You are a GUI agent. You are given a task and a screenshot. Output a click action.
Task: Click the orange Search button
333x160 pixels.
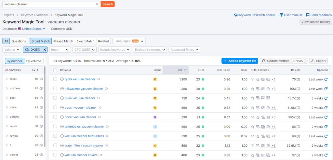pyautogui.click(x=108, y=4)
